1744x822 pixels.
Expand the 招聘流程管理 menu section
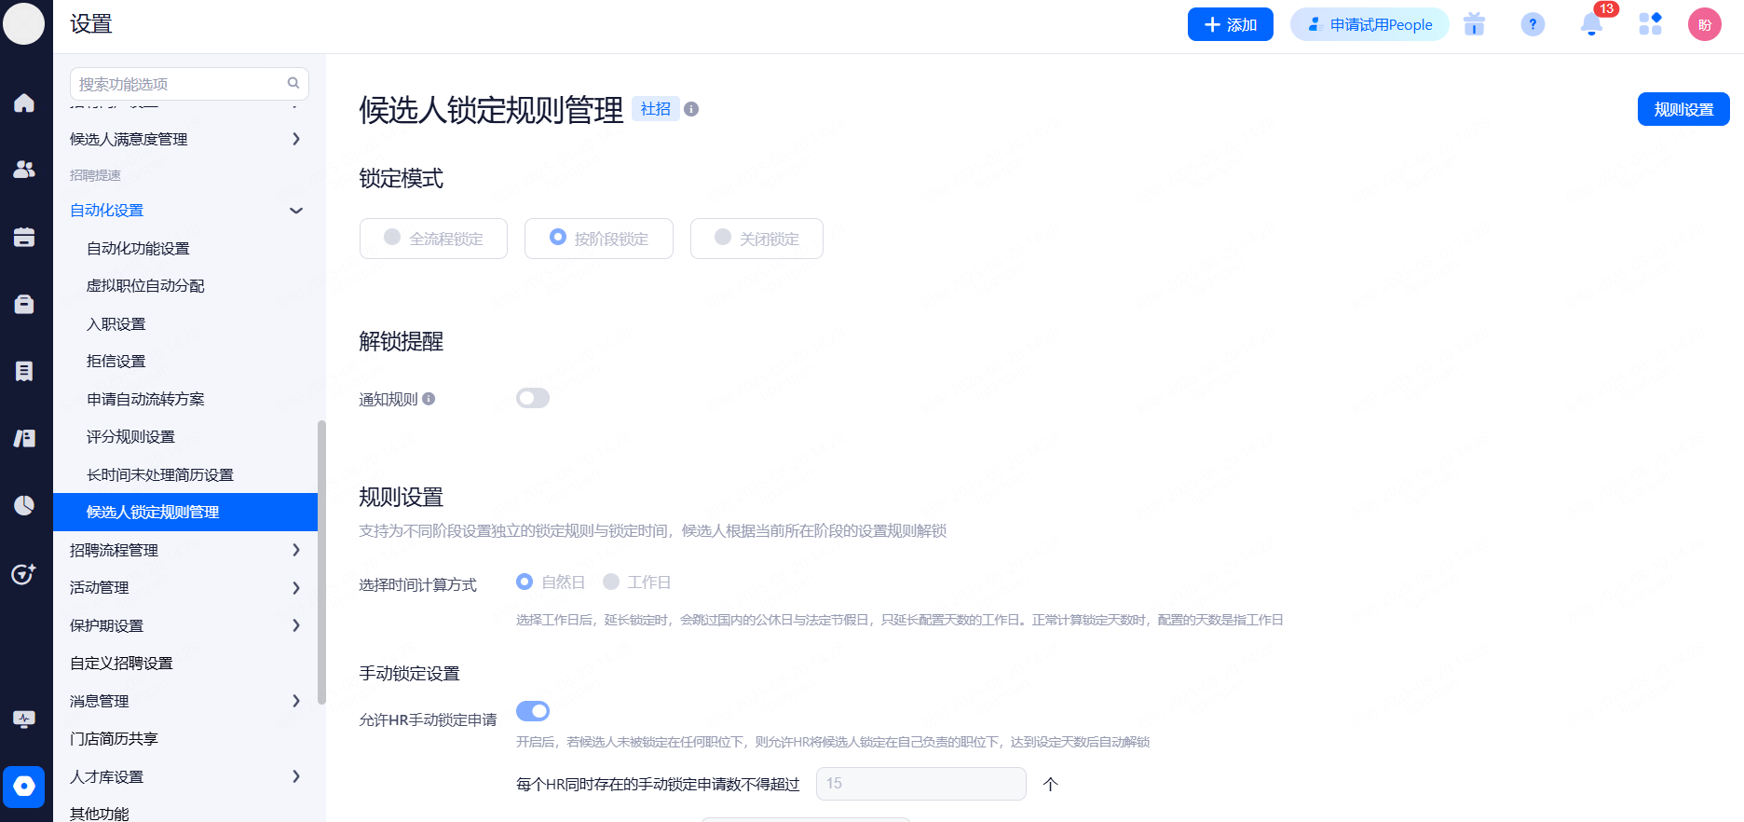point(296,550)
